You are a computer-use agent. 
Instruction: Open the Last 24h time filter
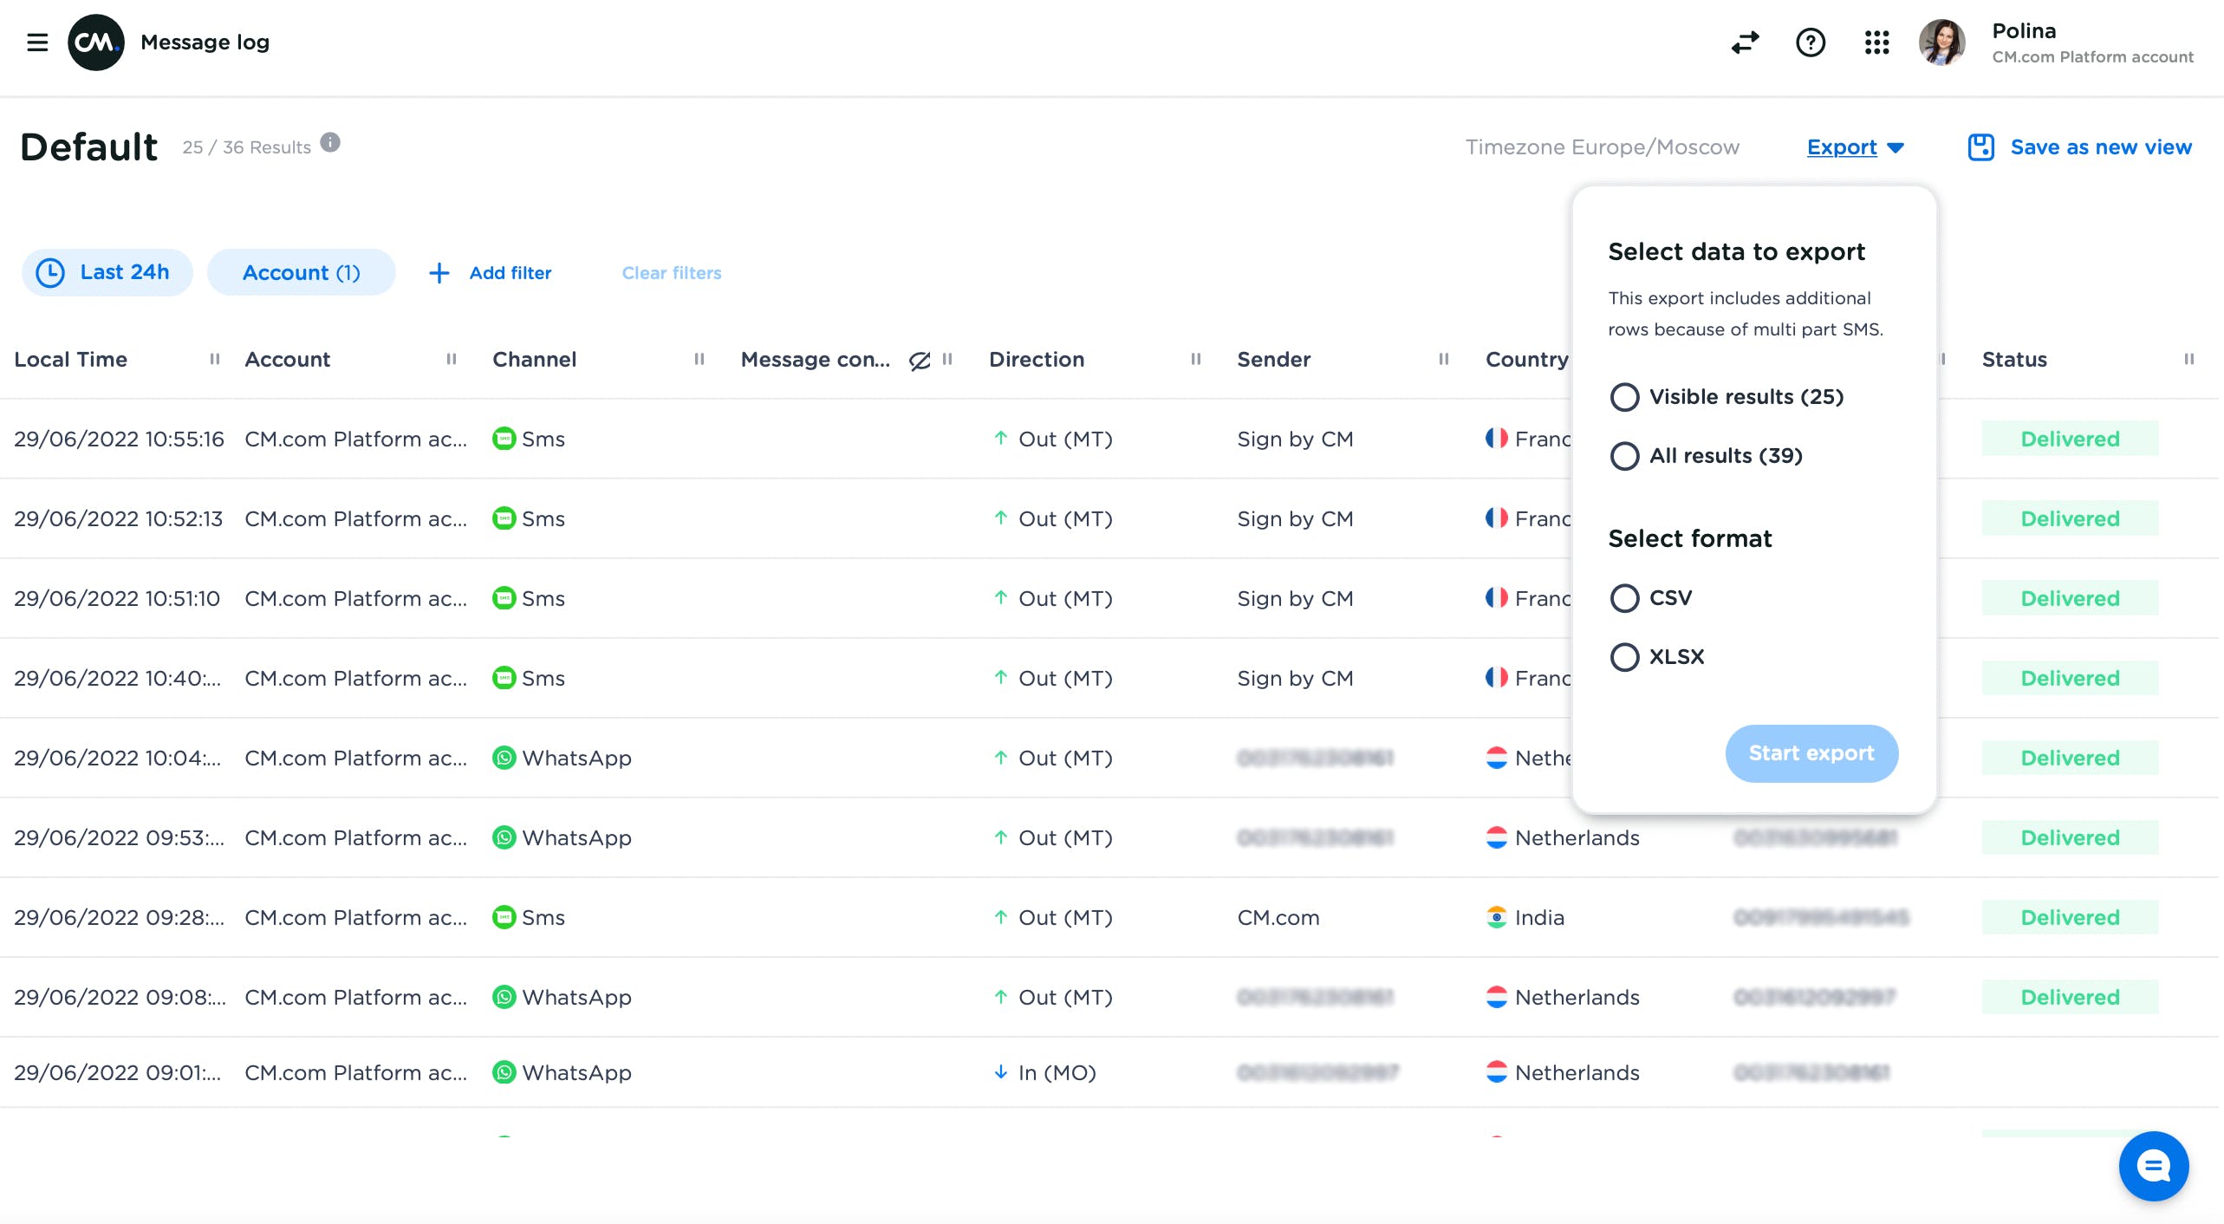(107, 272)
